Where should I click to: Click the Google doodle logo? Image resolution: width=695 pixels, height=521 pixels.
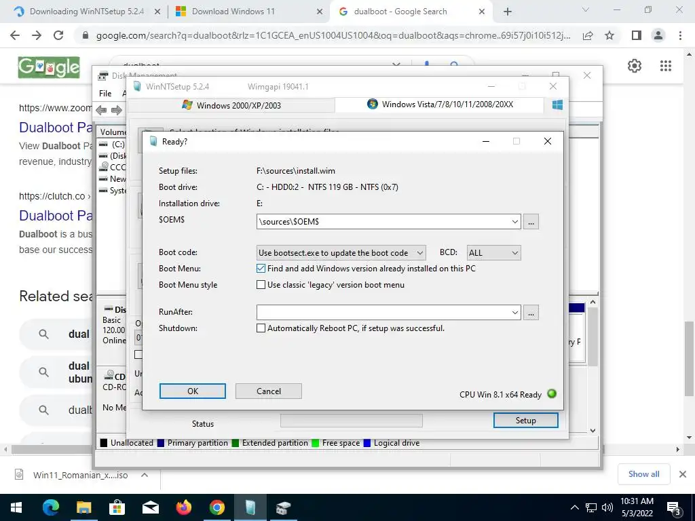49,67
